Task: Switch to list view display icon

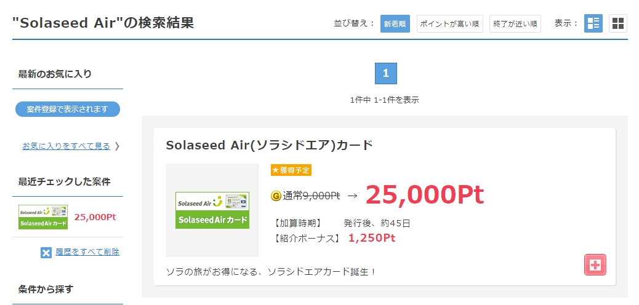Action: click(593, 23)
